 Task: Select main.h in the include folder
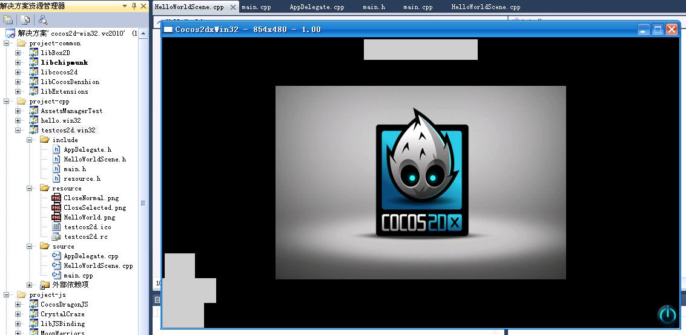pos(74,169)
